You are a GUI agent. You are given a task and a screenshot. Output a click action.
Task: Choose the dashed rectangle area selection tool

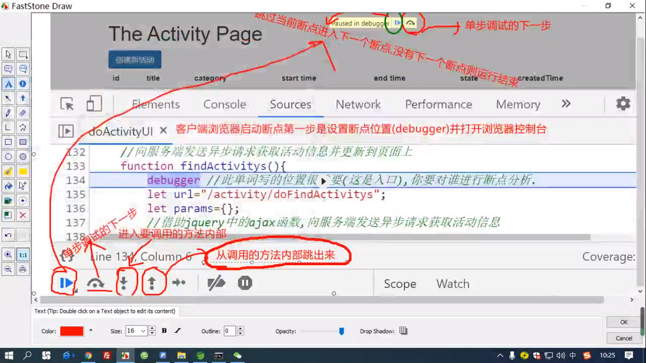23,54
